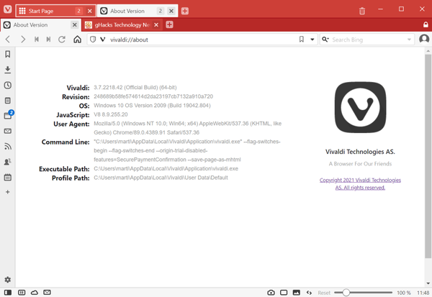
Task: Click the Revision hash value
Action: tap(153, 96)
